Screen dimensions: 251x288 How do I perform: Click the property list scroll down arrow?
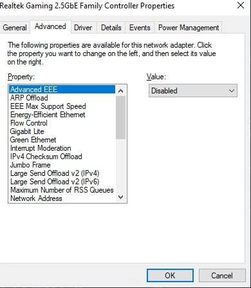[121, 197]
